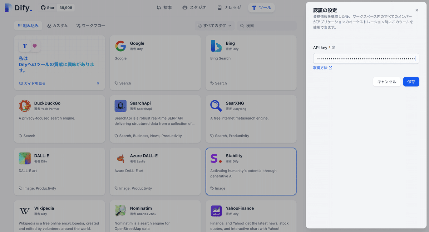Focus the 検索 search field

tap(267, 26)
